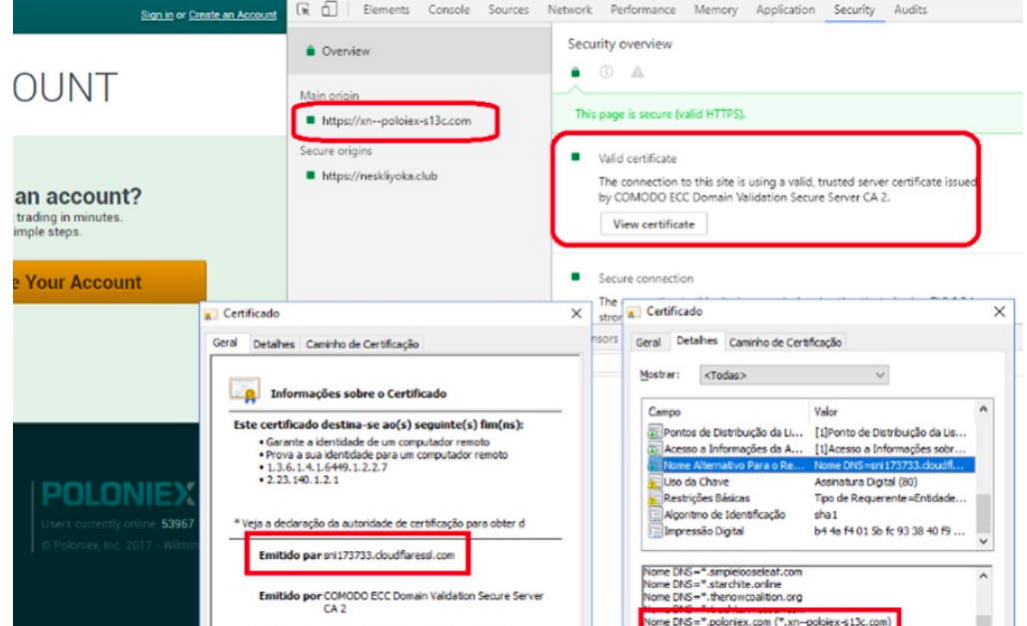Click the certificate badge image in Geral tab
The height and width of the screenshot is (626, 1027).
point(245,390)
